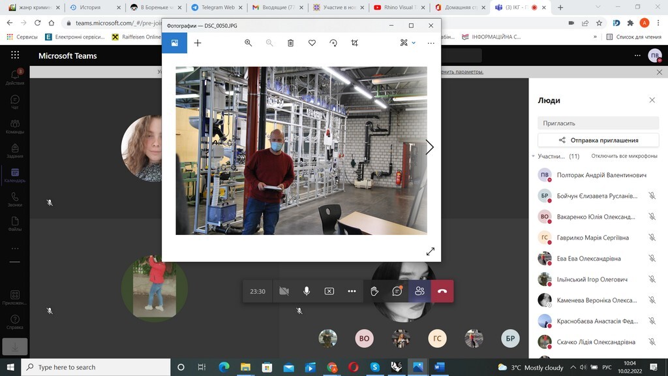The height and width of the screenshot is (376, 668).
Task: Open the Edit & Create dropdown in Photos
Action: point(408,43)
